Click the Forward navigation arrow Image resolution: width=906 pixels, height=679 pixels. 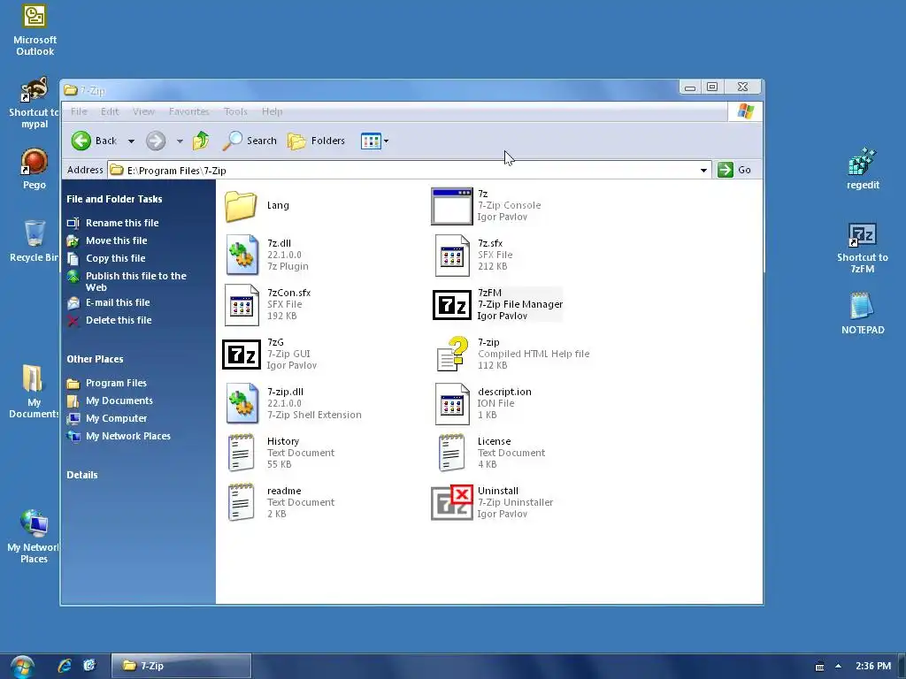[156, 141]
